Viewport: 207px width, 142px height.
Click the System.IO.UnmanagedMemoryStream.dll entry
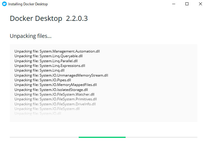(x=61, y=75)
